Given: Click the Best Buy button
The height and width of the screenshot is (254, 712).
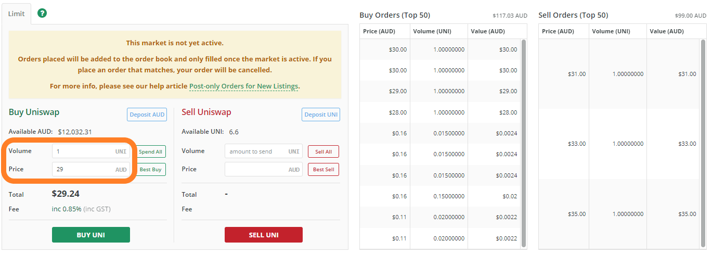Looking at the screenshot, I should tap(151, 169).
